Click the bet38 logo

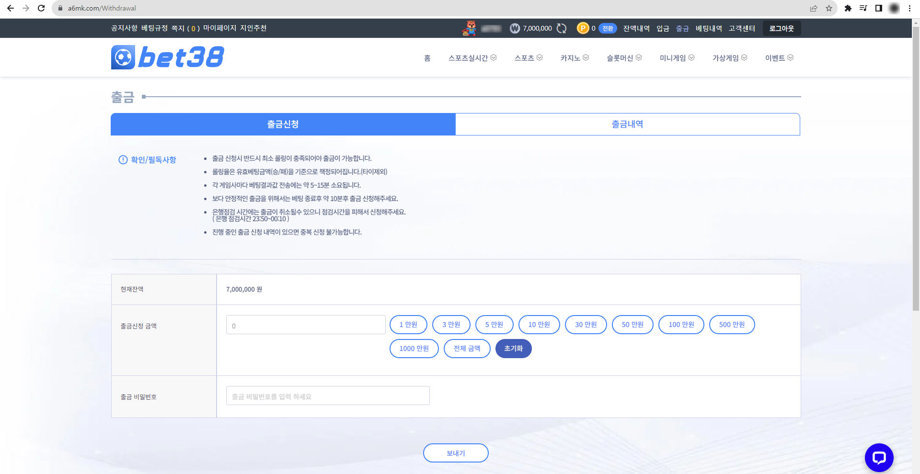pyautogui.click(x=168, y=57)
